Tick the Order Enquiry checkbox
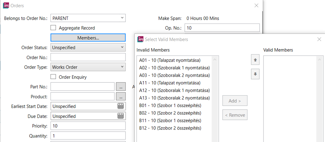This screenshot has width=325, height=142. click(54, 77)
